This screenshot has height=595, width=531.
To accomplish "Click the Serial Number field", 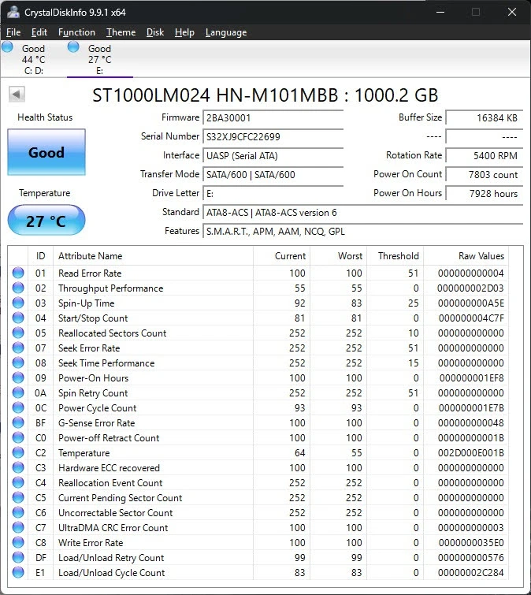I will (x=273, y=136).
